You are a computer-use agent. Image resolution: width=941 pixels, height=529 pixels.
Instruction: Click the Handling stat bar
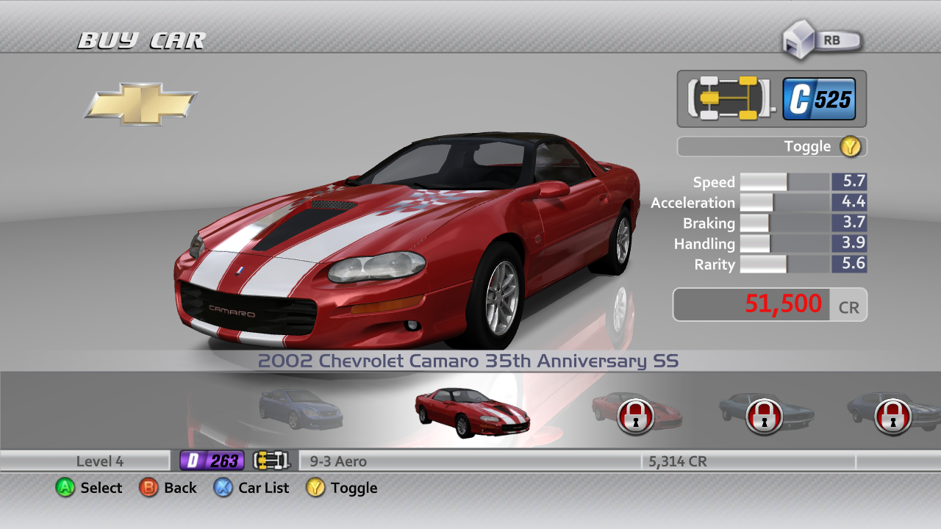pyautogui.click(x=785, y=244)
